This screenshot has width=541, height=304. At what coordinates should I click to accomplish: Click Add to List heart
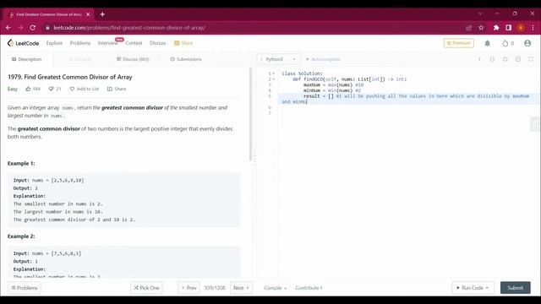pyautogui.click(x=85, y=89)
